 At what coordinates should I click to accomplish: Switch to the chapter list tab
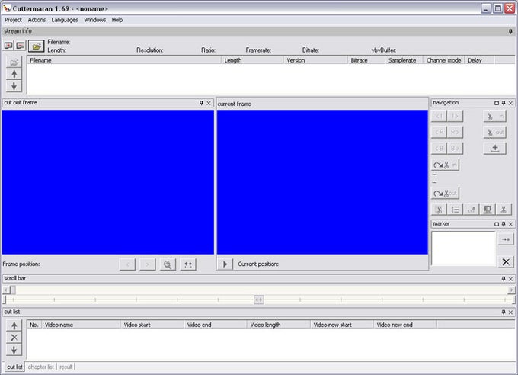pos(40,367)
